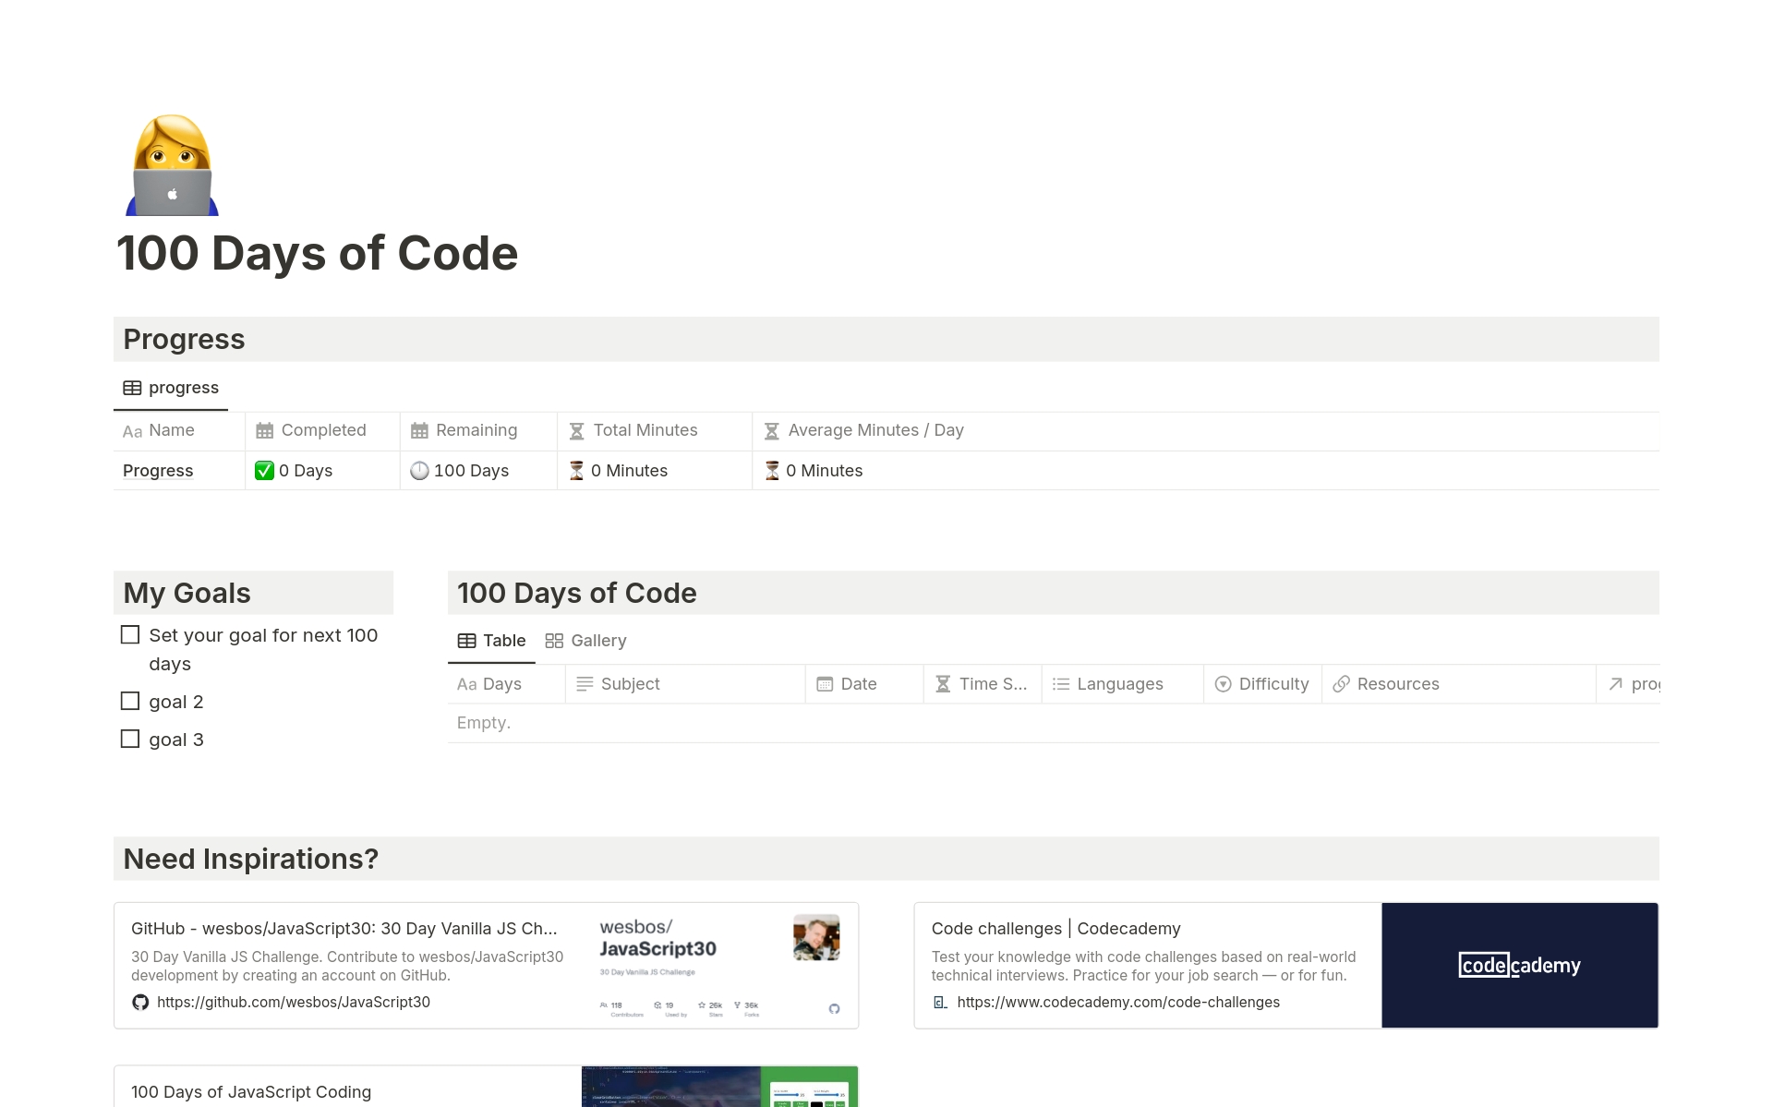Click the calendar icon on the Date column
This screenshot has width=1773, height=1107.
(825, 683)
